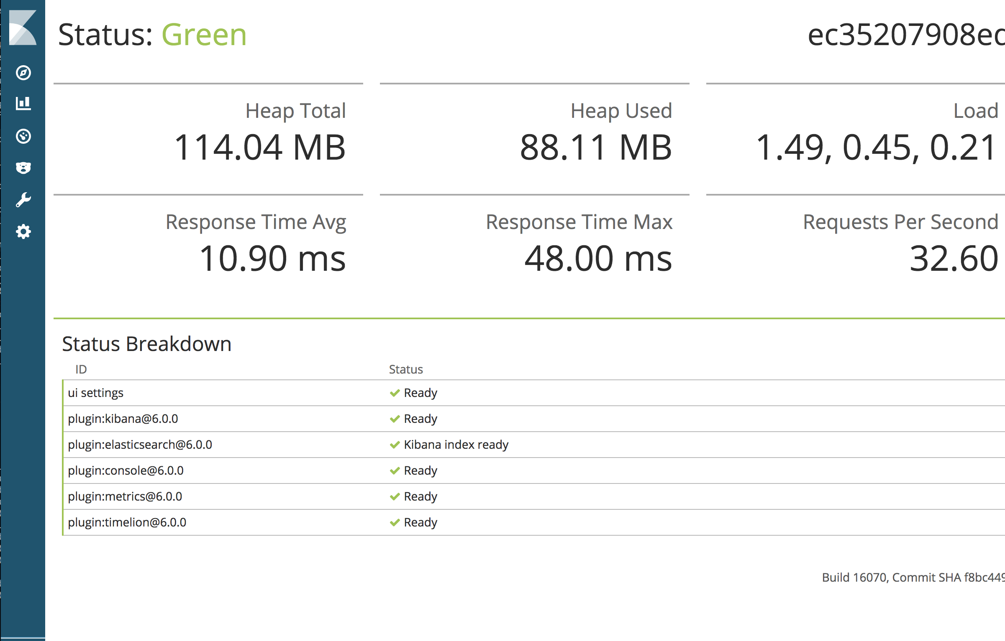Open the Timelion bear icon
1005x641 pixels.
pos(23,168)
